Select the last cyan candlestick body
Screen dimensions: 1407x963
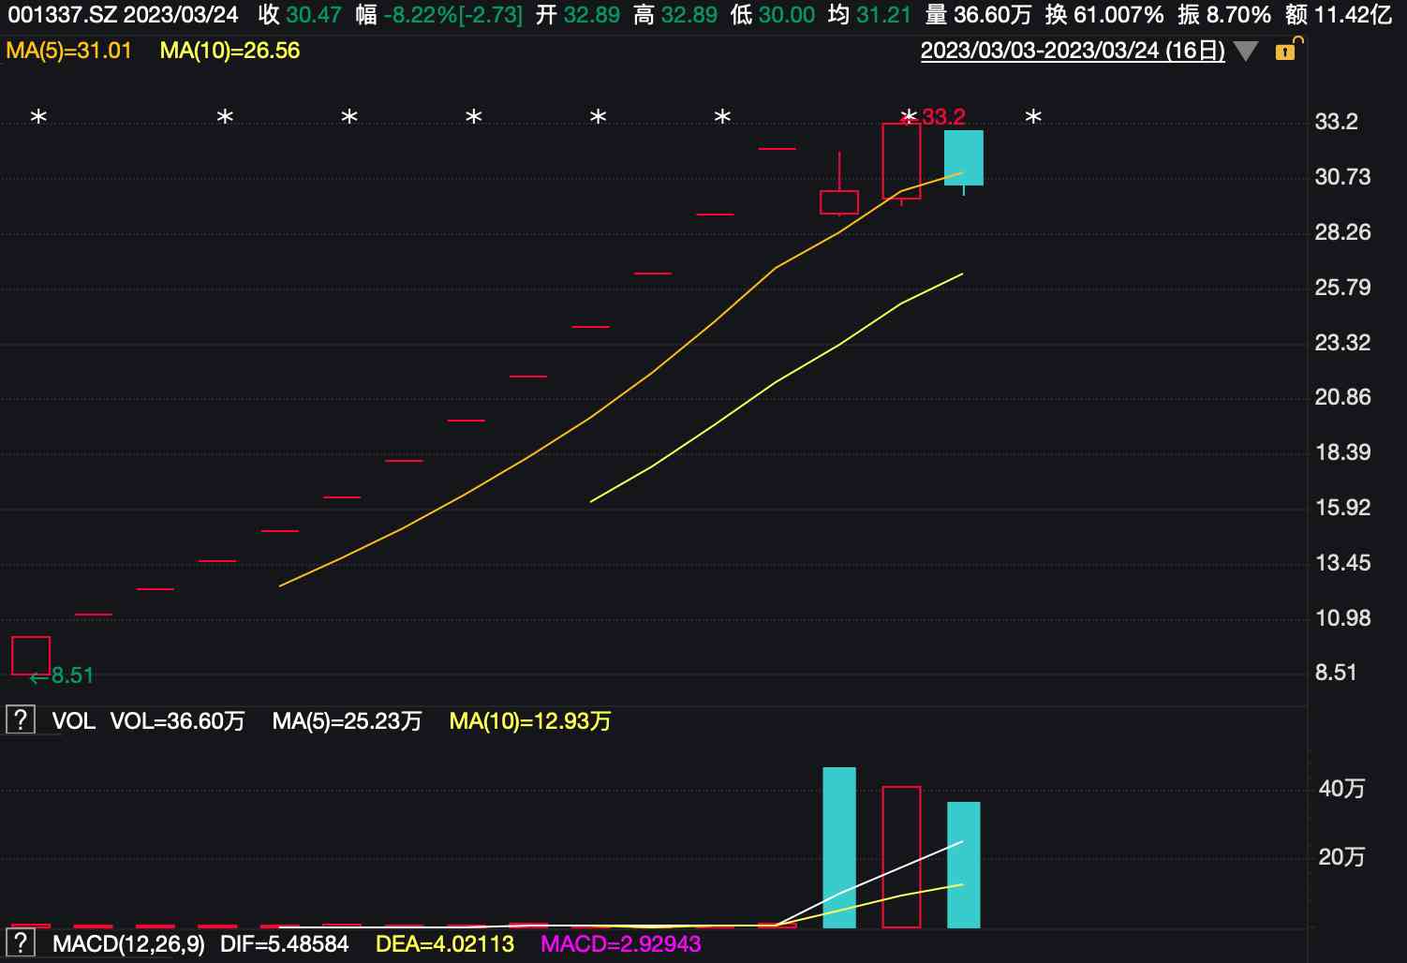(x=963, y=157)
